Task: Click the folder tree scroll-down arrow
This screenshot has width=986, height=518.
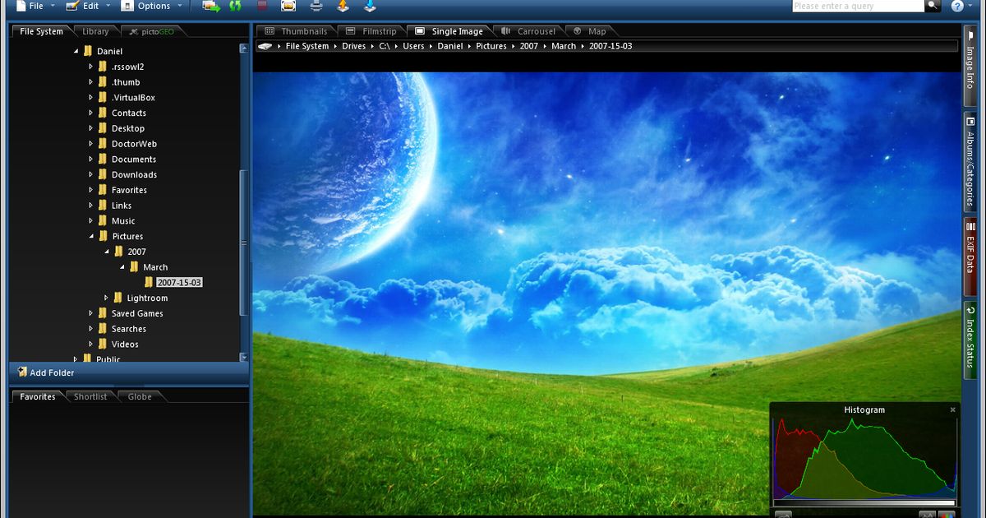Action: coord(243,358)
